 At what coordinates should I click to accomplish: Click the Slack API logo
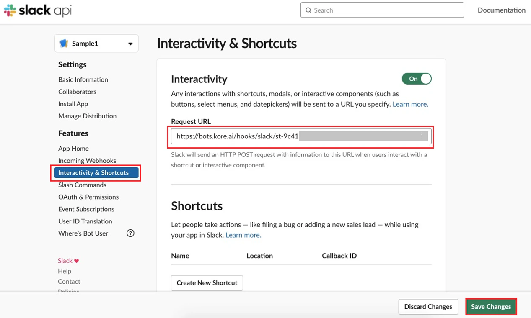coord(37,10)
